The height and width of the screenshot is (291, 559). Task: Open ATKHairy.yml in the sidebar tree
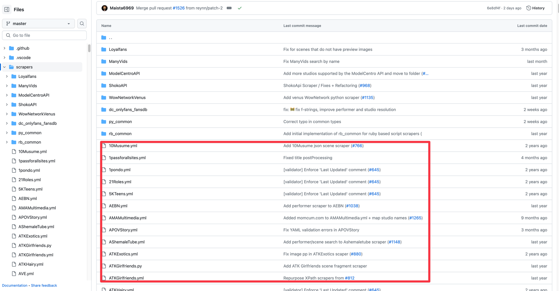(31, 264)
